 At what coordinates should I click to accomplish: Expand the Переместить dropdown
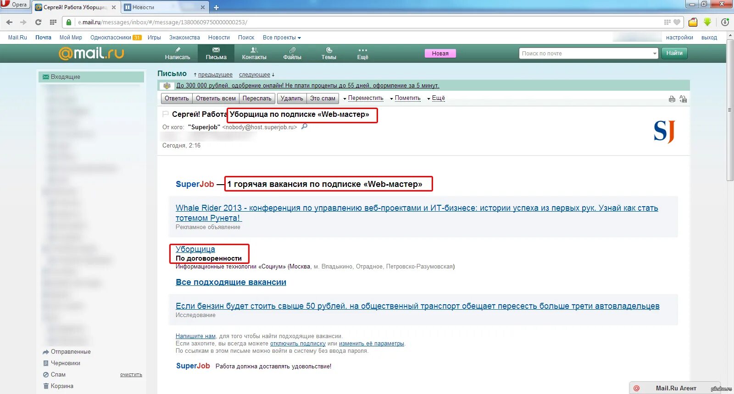click(x=363, y=98)
